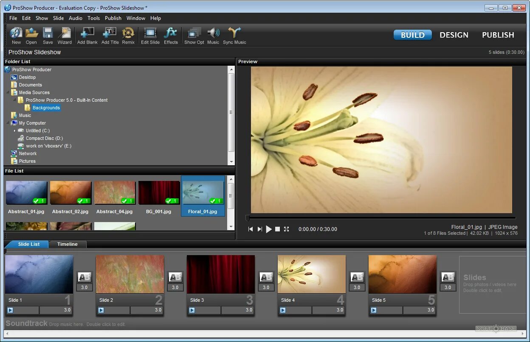Click the preview seek bar handle
This screenshot has height=342, width=530.
point(248,218)
